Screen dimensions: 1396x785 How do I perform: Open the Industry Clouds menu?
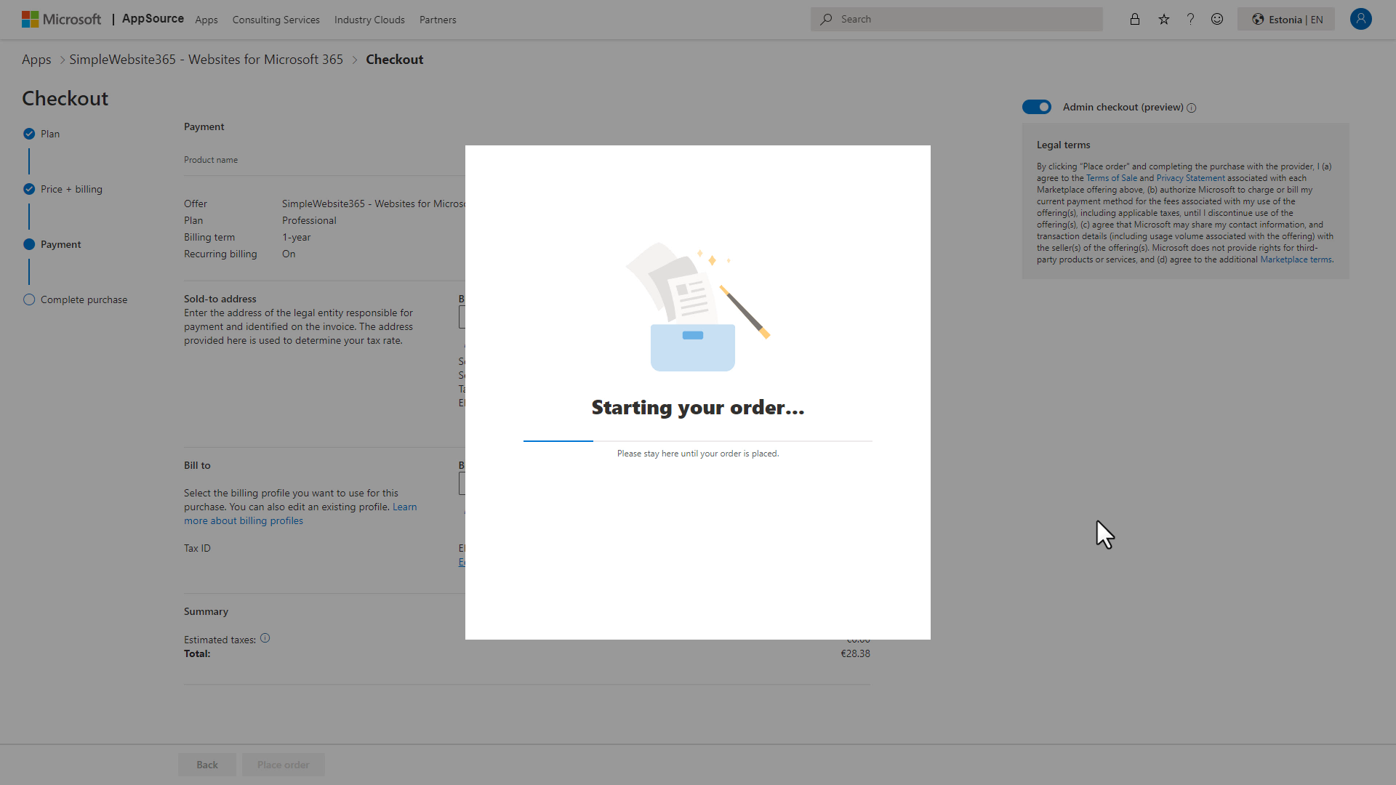(x=369, y=20)
